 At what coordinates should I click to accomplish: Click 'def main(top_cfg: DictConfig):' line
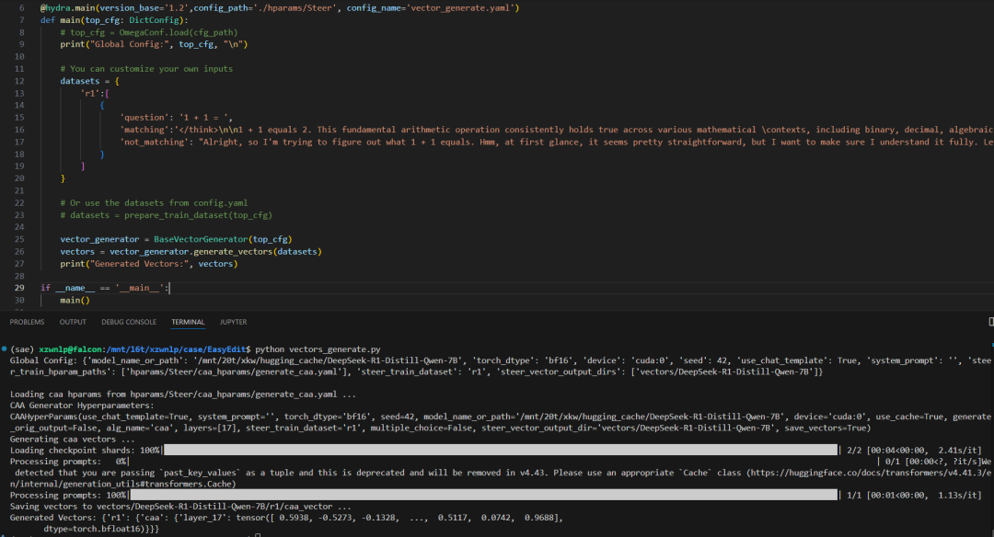click(x=114, y=19)
